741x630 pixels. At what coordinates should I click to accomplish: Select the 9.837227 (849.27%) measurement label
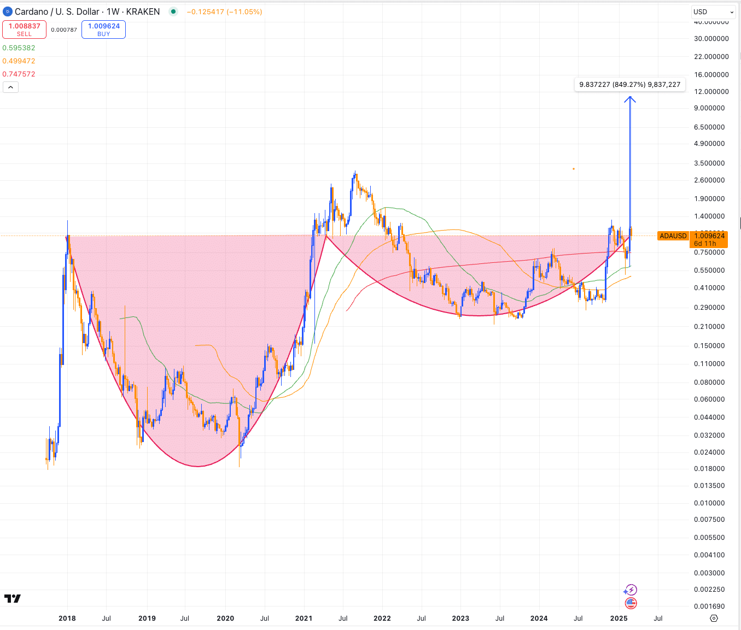630,85
